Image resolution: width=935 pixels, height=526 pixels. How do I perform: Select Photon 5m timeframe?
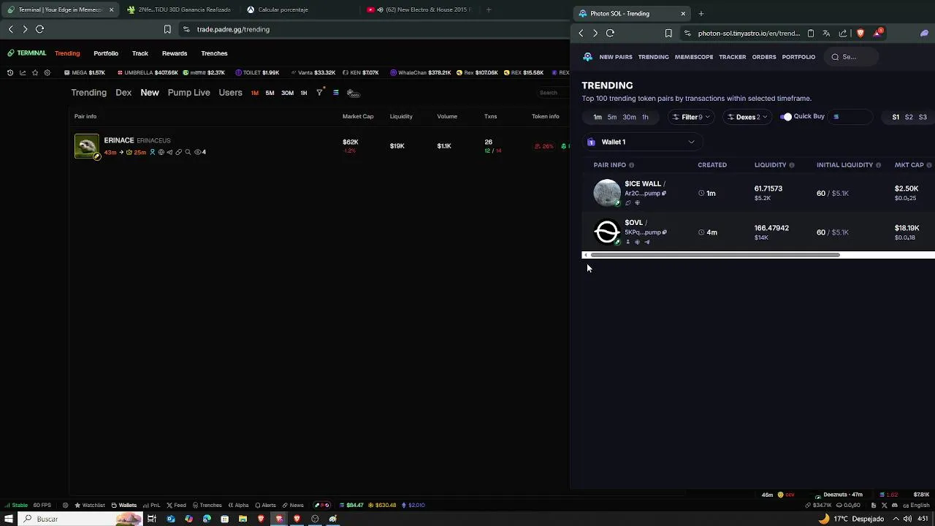(612, 117)
